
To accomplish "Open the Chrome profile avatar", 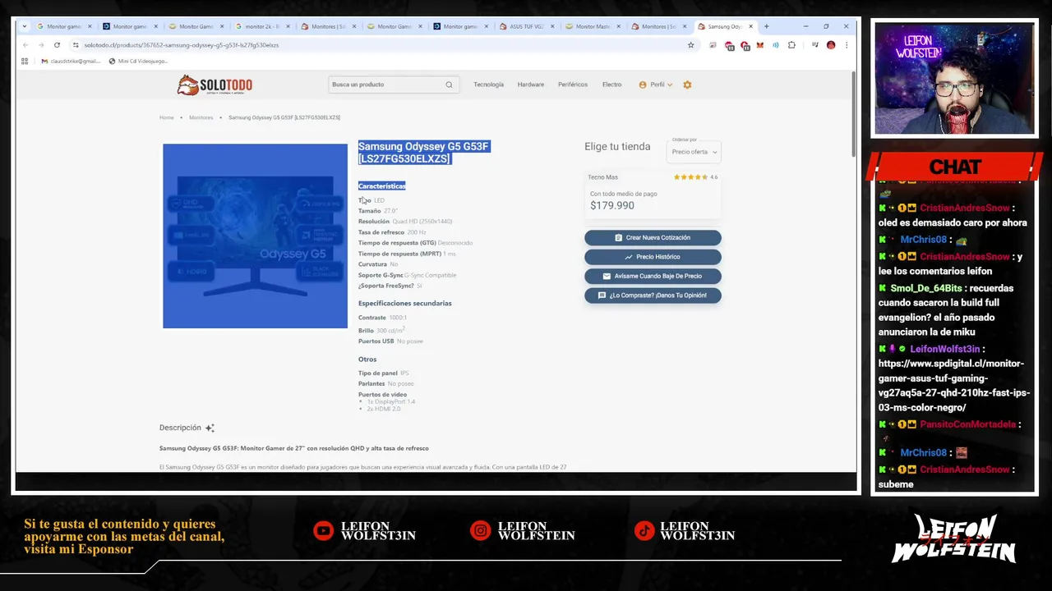I will coord(831,45).
